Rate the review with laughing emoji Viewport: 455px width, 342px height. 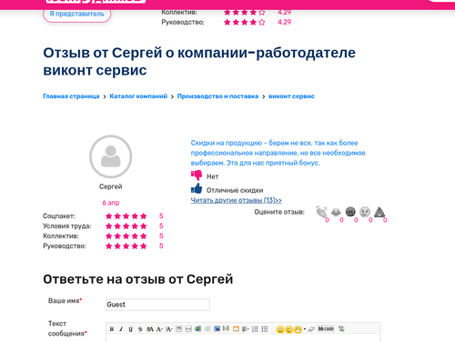pos(336,212)
